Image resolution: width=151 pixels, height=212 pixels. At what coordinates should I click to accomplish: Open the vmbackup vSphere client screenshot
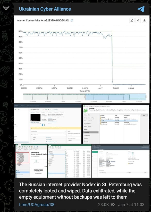click(48, 124)
